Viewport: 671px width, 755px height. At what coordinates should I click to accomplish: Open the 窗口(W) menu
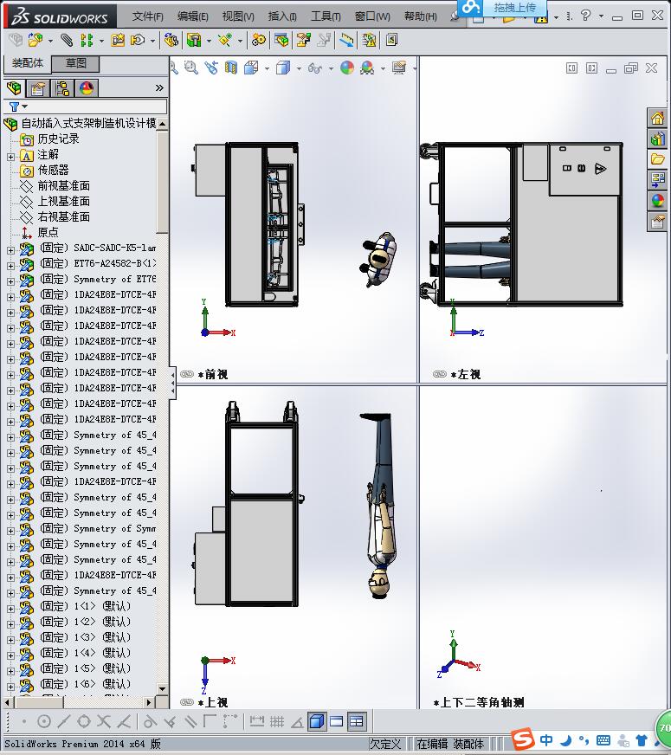pos(372,16)
